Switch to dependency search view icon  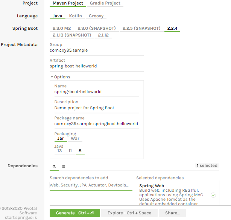tap(54, 166)
